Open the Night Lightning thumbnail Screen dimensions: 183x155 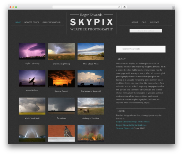[x=32, y=51]
